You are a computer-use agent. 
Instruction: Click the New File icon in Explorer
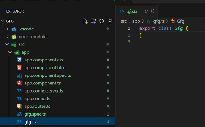[85, 21]
